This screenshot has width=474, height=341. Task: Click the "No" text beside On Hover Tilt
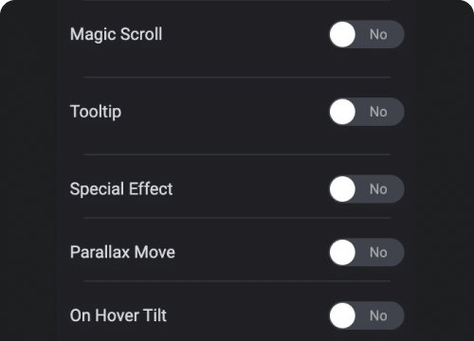378,315
